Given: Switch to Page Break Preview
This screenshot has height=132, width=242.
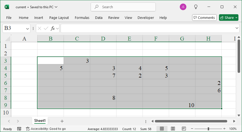Looking at the screenshot, I should [x=184, y=129].
